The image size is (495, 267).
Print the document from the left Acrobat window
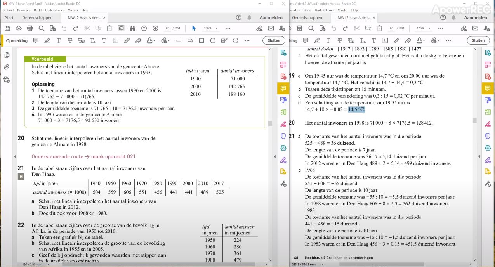tap(30, 28)
